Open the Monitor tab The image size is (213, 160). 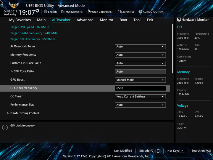tap(106, 20)
